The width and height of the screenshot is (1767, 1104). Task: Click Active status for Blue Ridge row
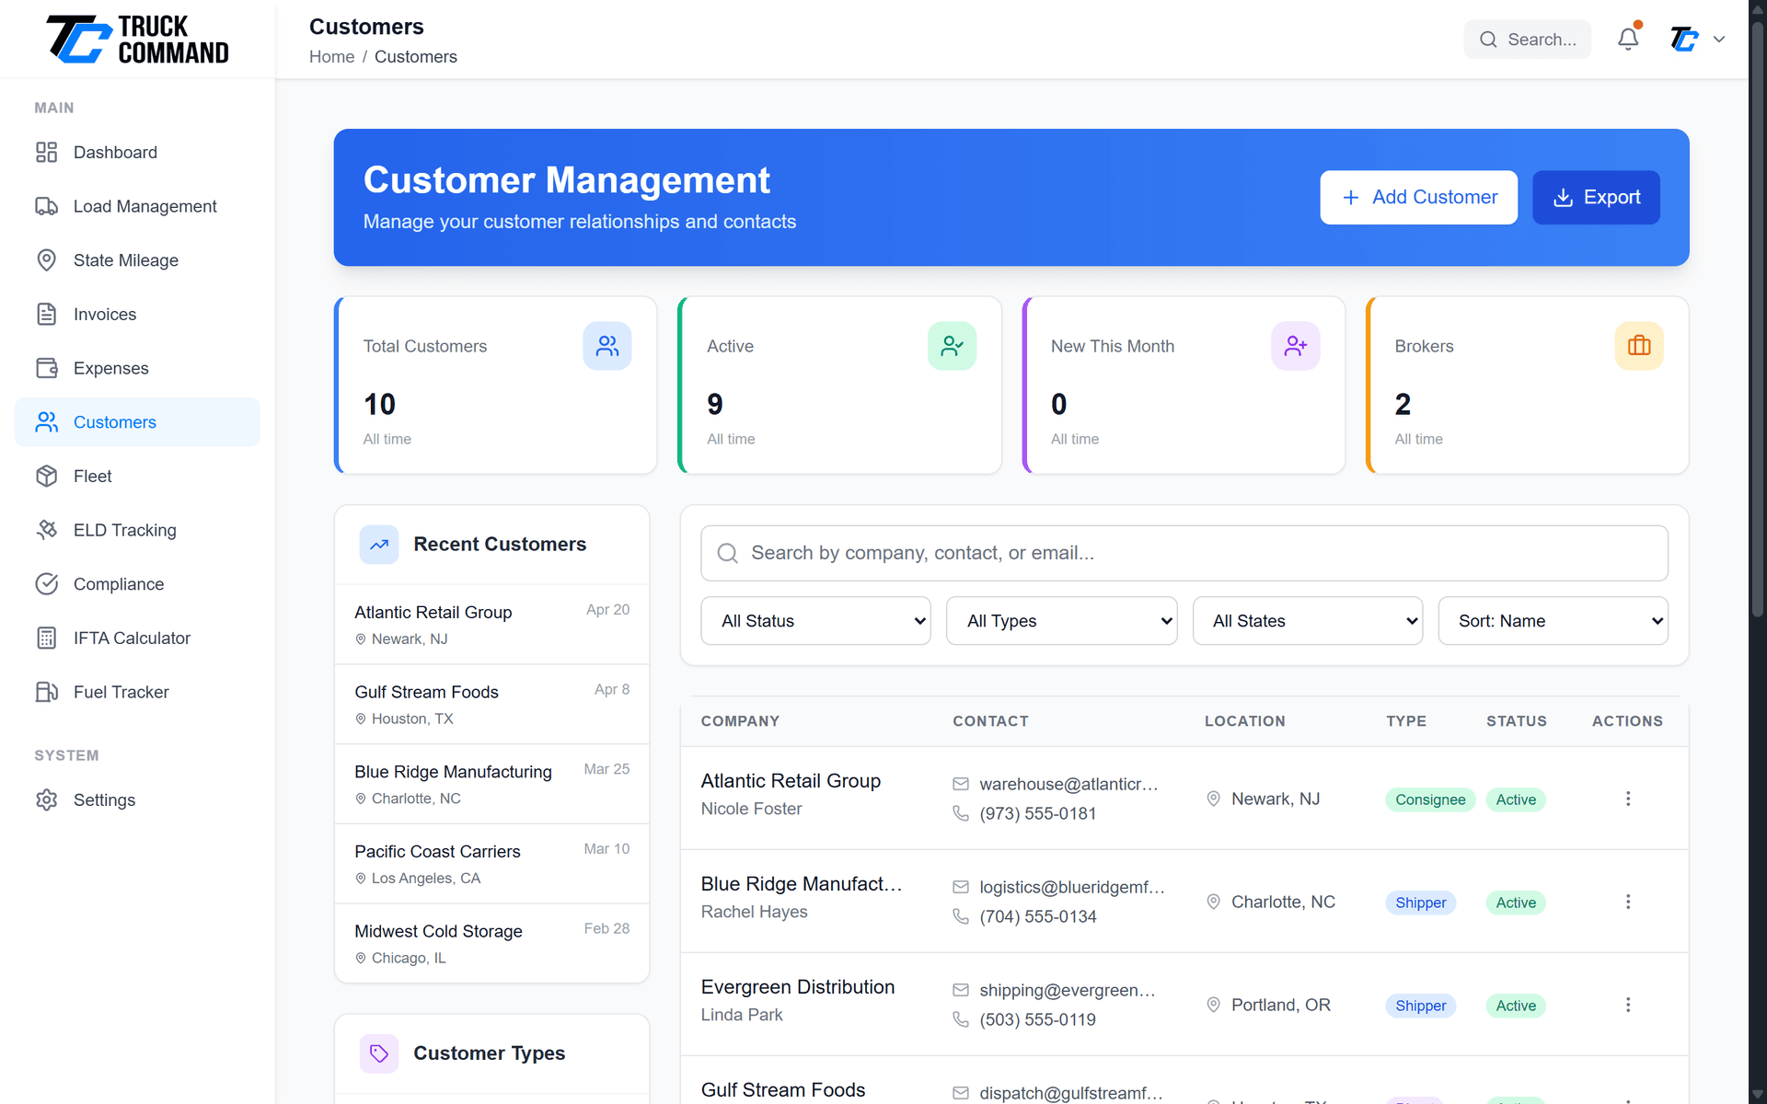(1516, 903)
